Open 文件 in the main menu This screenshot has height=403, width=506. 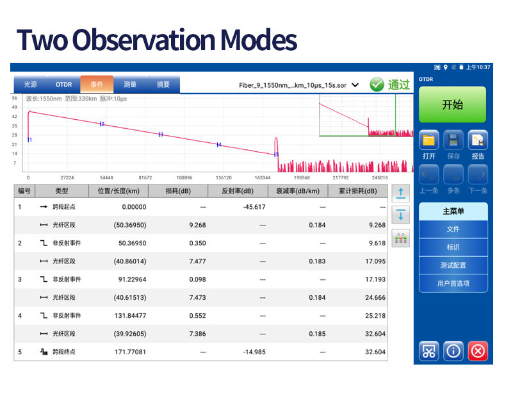point(453,229)
